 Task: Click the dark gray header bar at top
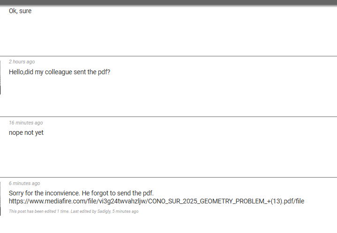(x=169, y=2)
